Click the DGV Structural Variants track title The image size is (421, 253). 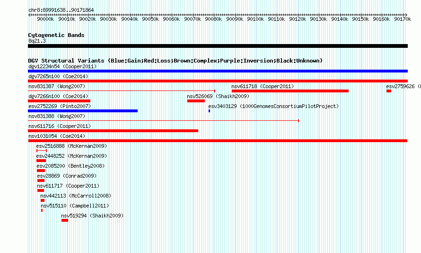(x=175, y=61)
